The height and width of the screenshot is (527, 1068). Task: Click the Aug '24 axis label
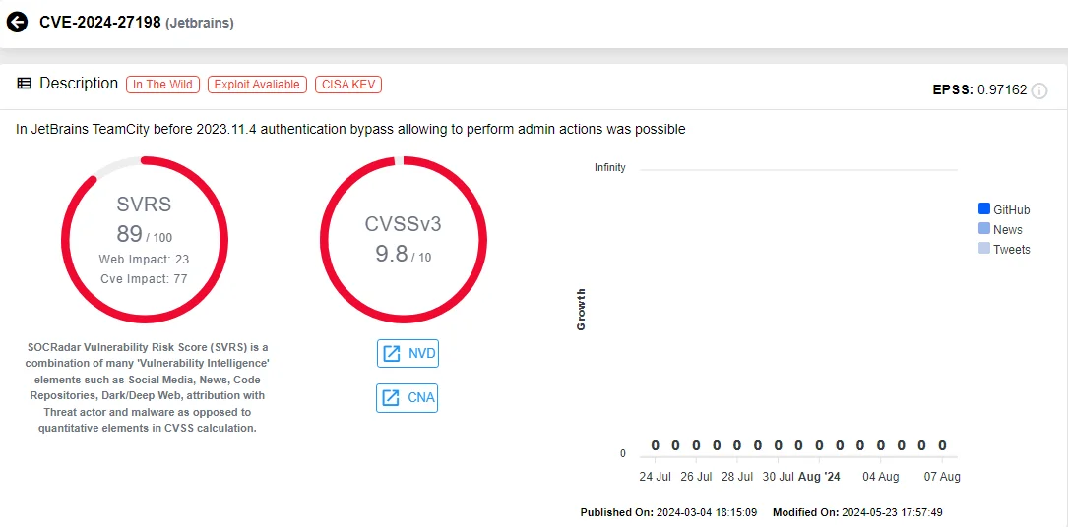pos(819,477)
